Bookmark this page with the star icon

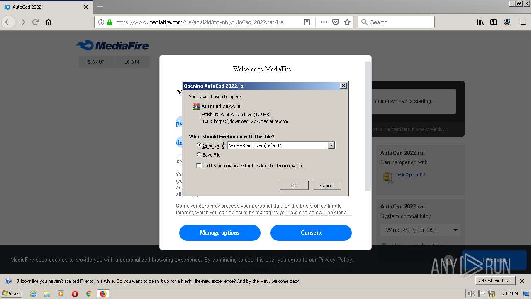pos(347,22)
